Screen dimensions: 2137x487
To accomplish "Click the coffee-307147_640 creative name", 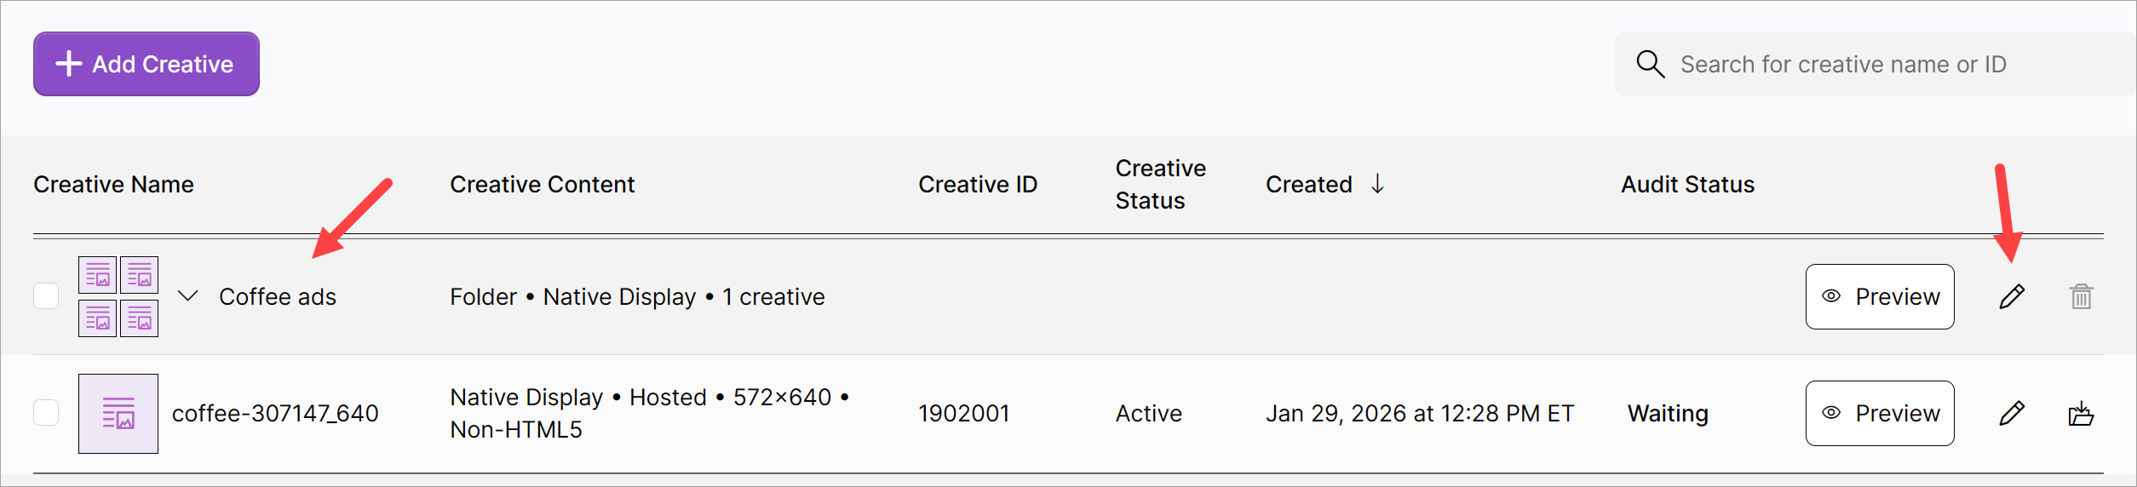I will tap(275, 413).
